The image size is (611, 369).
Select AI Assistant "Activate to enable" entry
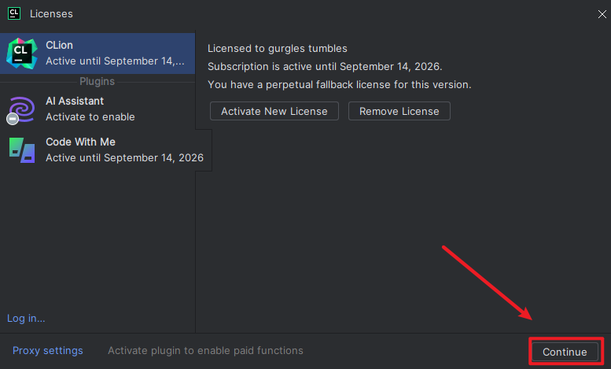click(90, 116)
